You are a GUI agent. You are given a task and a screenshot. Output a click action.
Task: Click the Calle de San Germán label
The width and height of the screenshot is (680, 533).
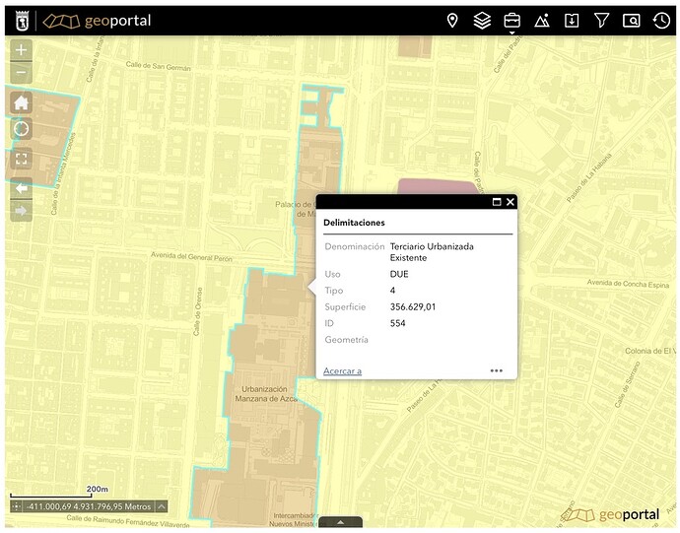click(159, 66)
